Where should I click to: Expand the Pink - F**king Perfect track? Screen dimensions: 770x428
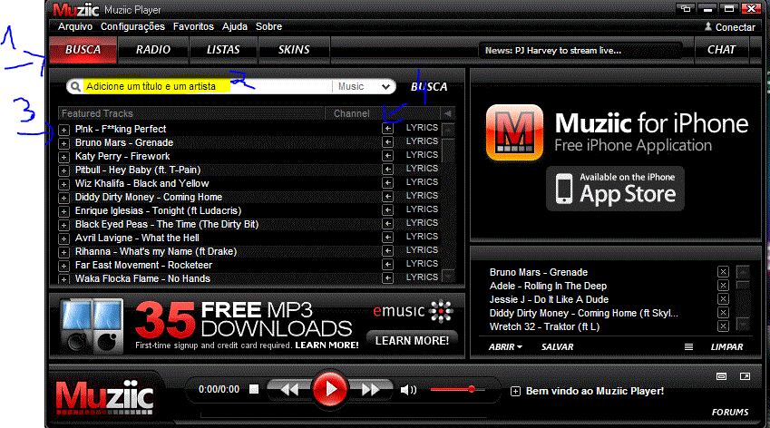point(63,130)
